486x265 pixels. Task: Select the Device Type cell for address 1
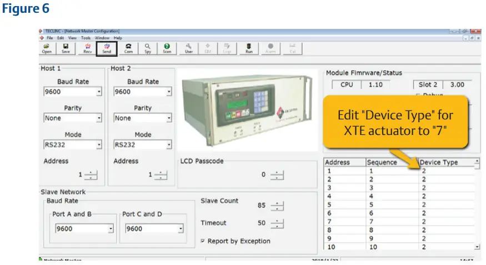coord(447,171)
